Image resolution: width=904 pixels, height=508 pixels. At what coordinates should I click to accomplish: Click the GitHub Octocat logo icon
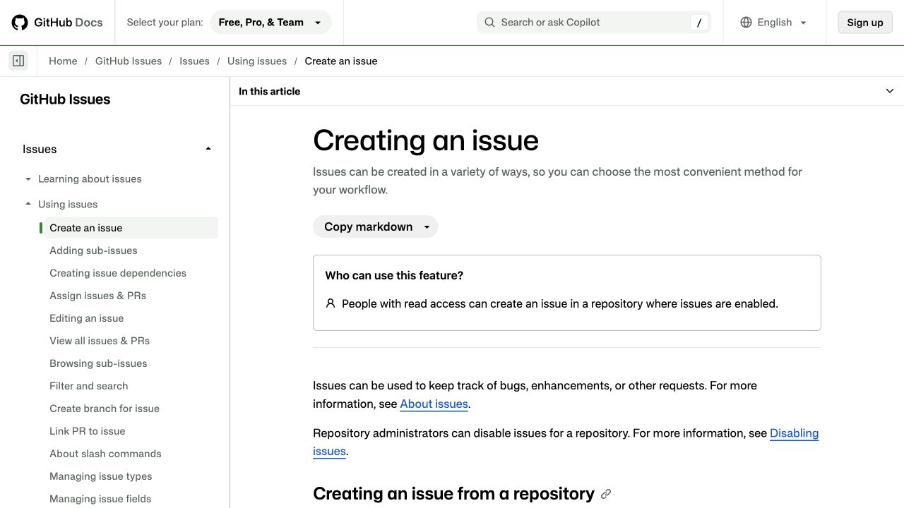[x=20, y=23]
